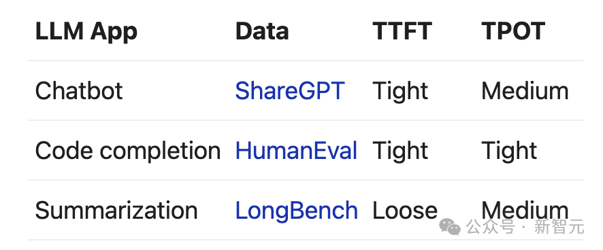This screenshot has height=250, width=603.
Task: Click the Data column header
Action: [x=262, y=31]
